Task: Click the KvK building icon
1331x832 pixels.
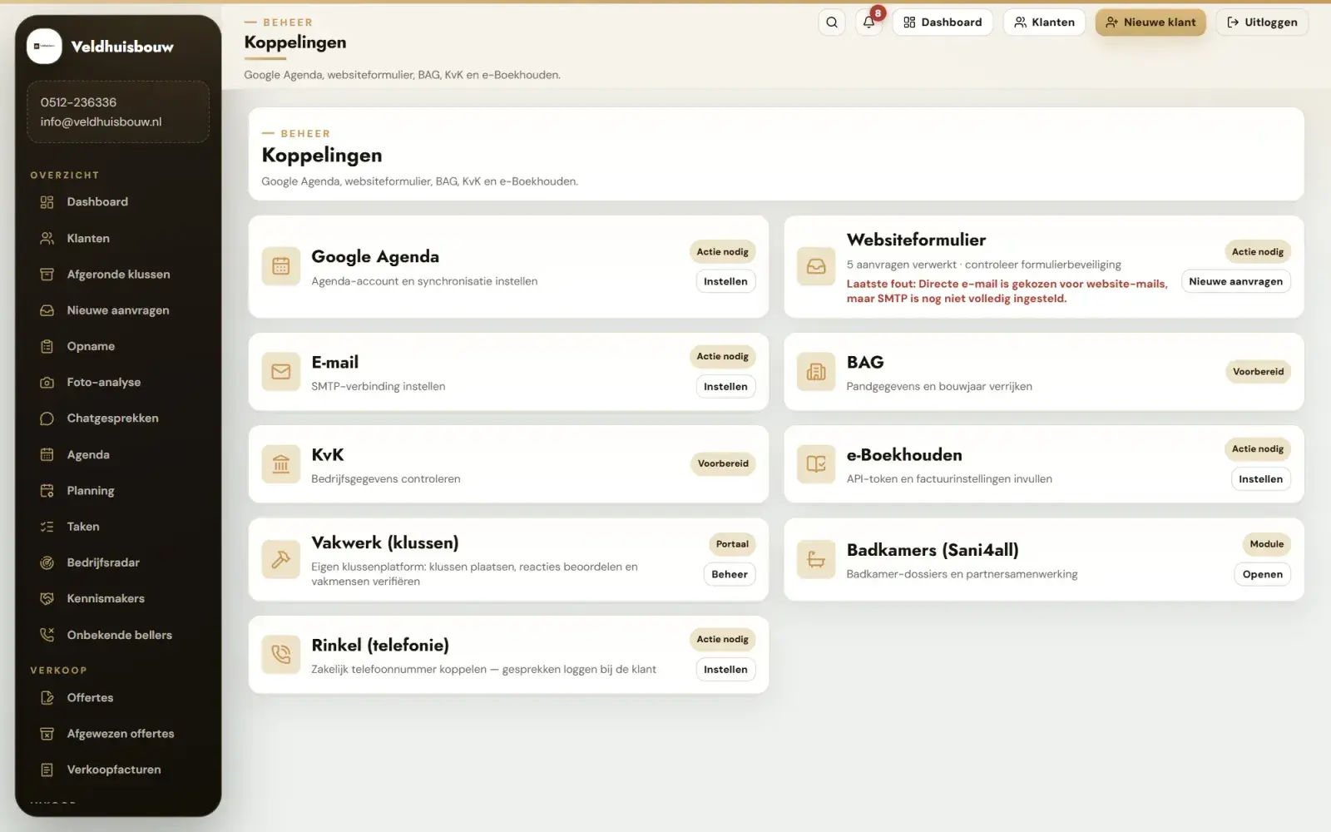Action: (x=281, y=464)
